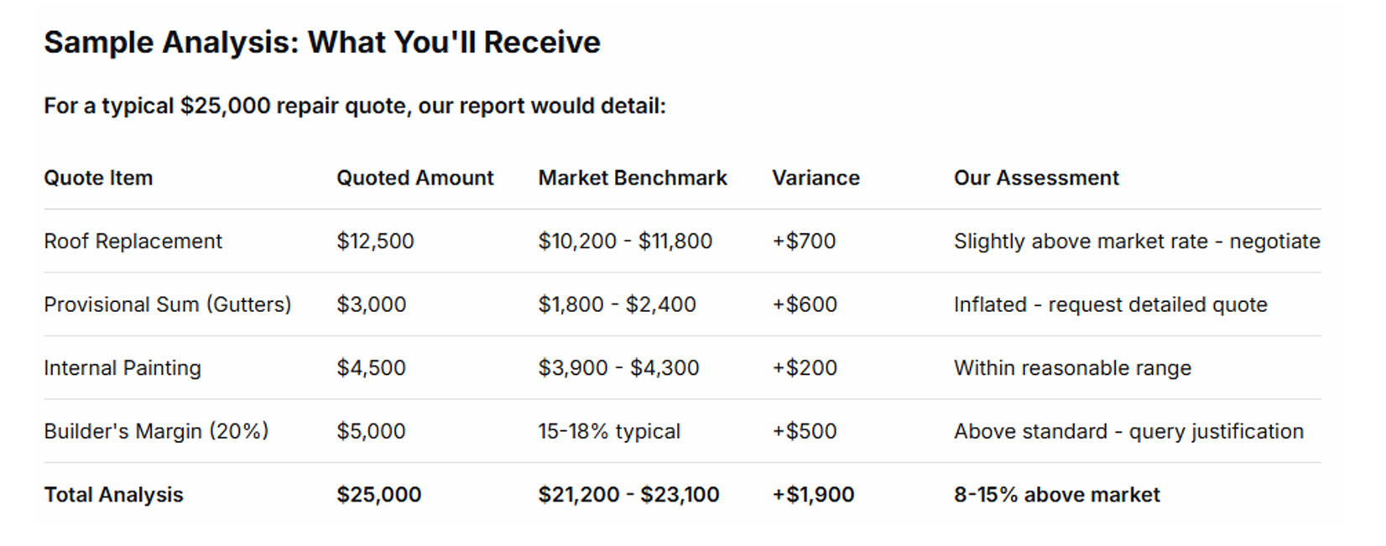Click the 'Sample Analysis: What You'll Receive' heading
1386x546 pixels.
[x=322, y=43]
